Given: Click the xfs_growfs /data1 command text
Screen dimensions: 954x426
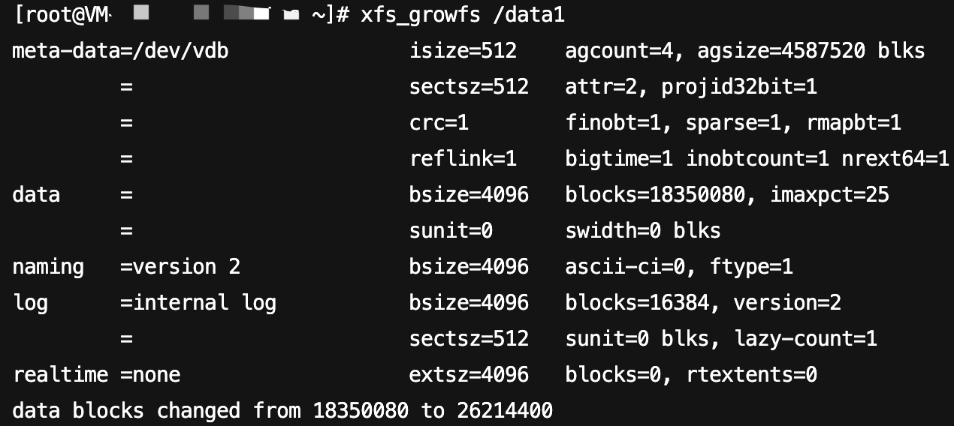Looking at the screenshot, I should (x=462, y=16).
